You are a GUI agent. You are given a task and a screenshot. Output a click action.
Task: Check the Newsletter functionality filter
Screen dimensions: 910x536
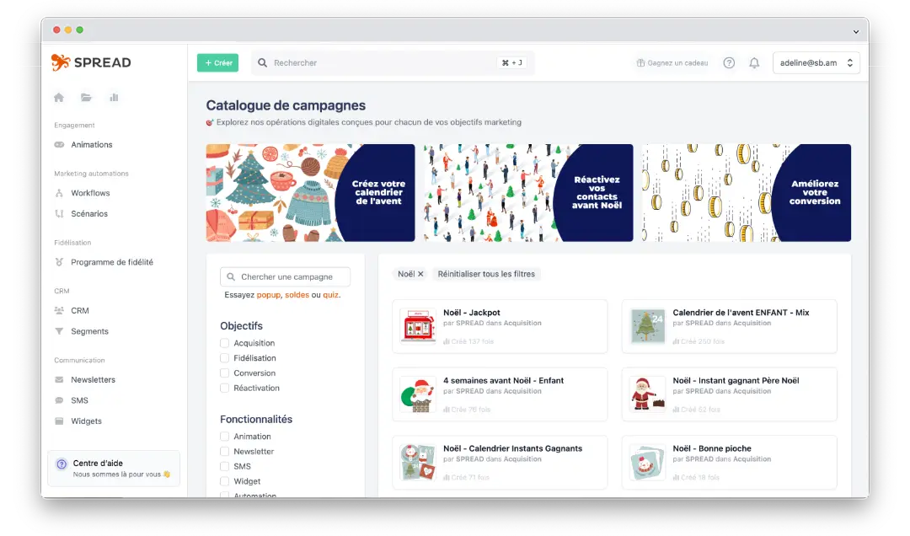click(224, 451)
